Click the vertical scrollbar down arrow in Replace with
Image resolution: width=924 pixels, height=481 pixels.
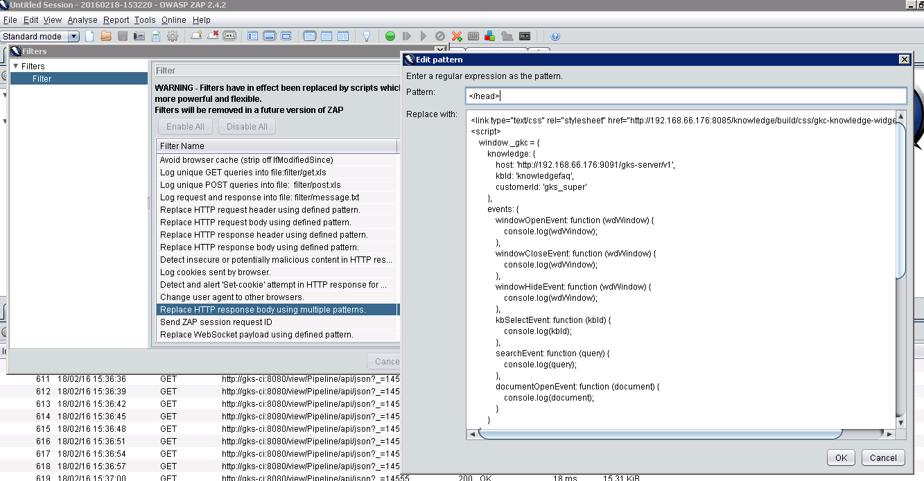pyautogui.click(x=900, y=423)
